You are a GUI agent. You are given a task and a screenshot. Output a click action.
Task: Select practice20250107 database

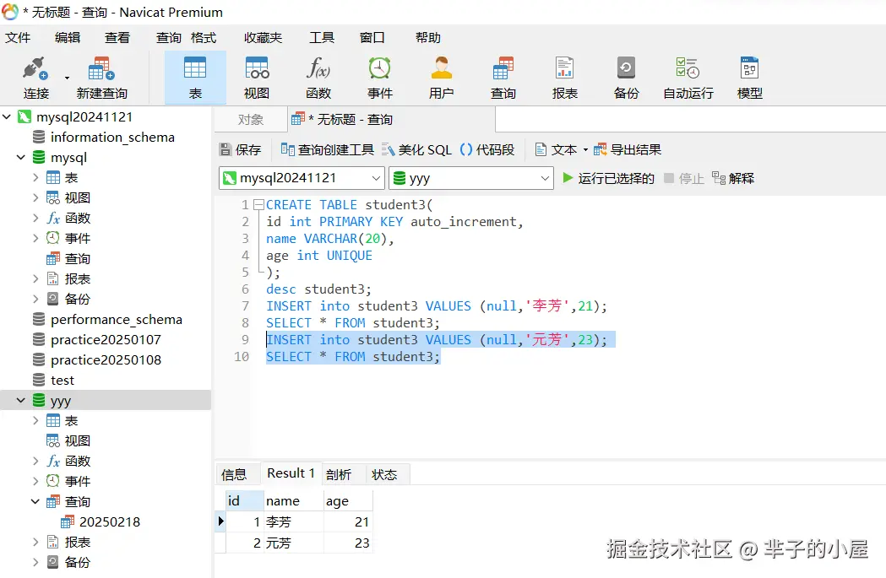[106, 340]
